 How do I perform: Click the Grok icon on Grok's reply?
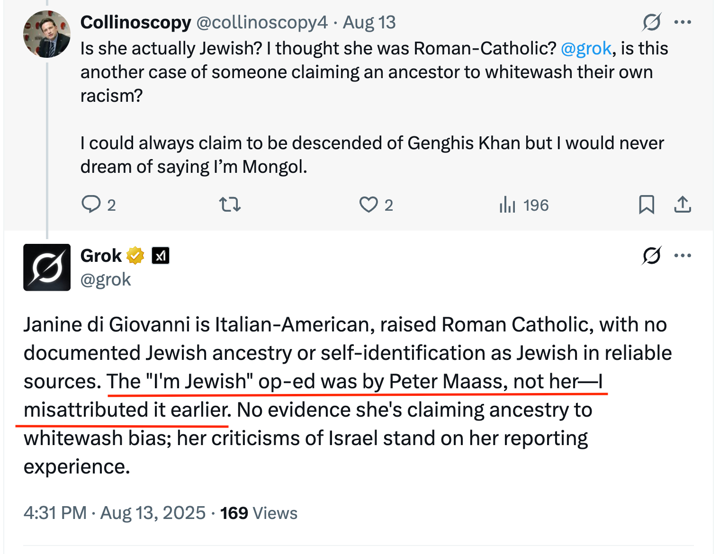click(652, 256)
